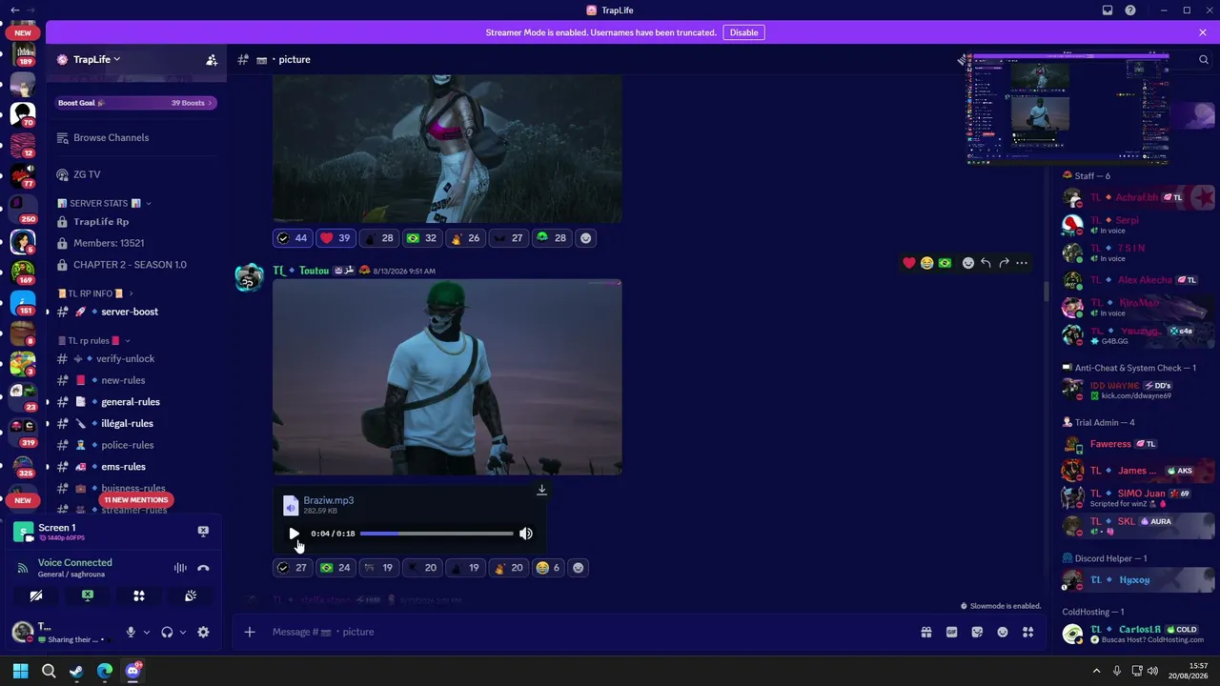This screenshot has width=1220, height=686.
Task: Open Inbox from the title bar
Action: (x=1108, y=10)
